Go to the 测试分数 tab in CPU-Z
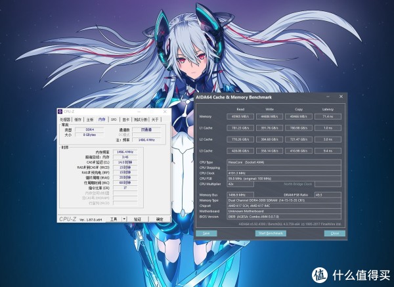Viewport: 394px width, 287px height. pyautogui.click(x=141, y=120)
